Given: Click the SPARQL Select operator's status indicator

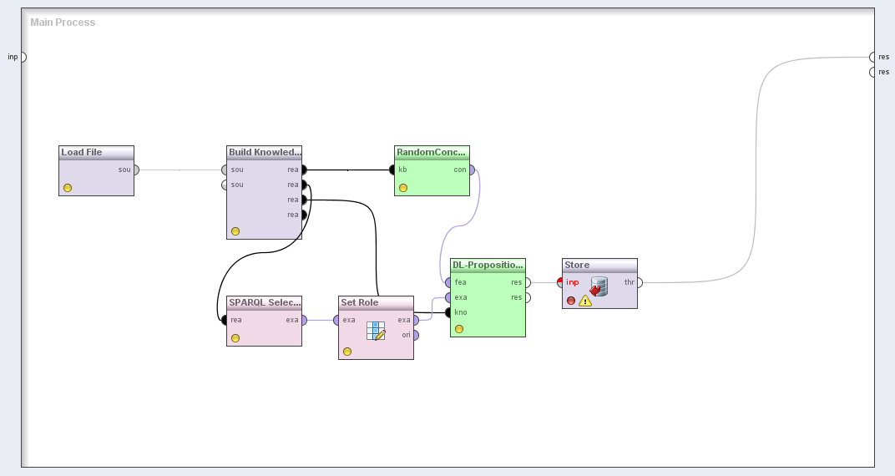Looking at the screenshot, I should (x=235, y=338).
